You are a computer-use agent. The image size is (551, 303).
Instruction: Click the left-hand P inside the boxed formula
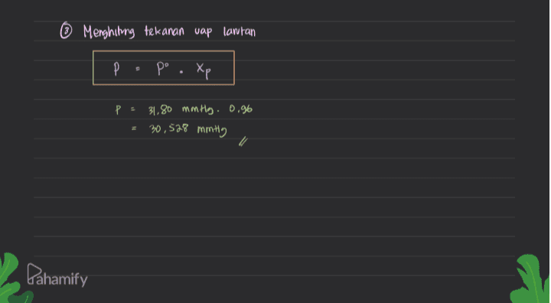click(116, 70)
